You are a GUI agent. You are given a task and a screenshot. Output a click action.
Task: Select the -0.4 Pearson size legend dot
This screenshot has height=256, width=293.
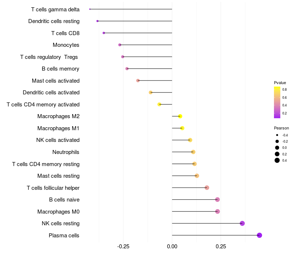point(277,135)
